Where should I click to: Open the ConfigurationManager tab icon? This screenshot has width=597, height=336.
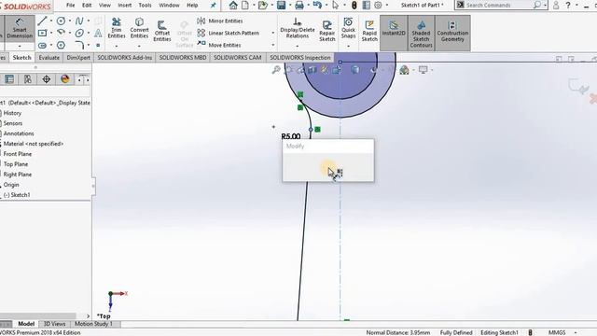28,79
